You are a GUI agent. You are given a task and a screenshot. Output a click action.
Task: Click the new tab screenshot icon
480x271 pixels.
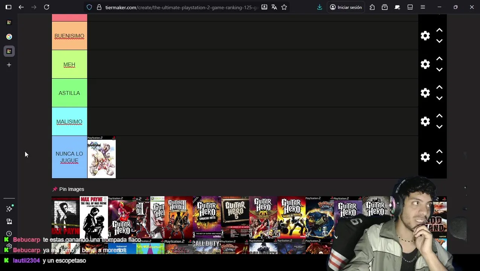[397, 7]
